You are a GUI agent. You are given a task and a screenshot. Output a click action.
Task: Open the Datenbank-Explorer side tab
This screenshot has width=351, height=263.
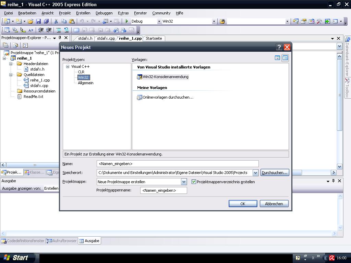click(x=348, y=57)
